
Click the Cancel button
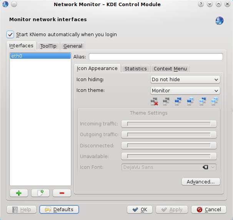click(209, 210)
